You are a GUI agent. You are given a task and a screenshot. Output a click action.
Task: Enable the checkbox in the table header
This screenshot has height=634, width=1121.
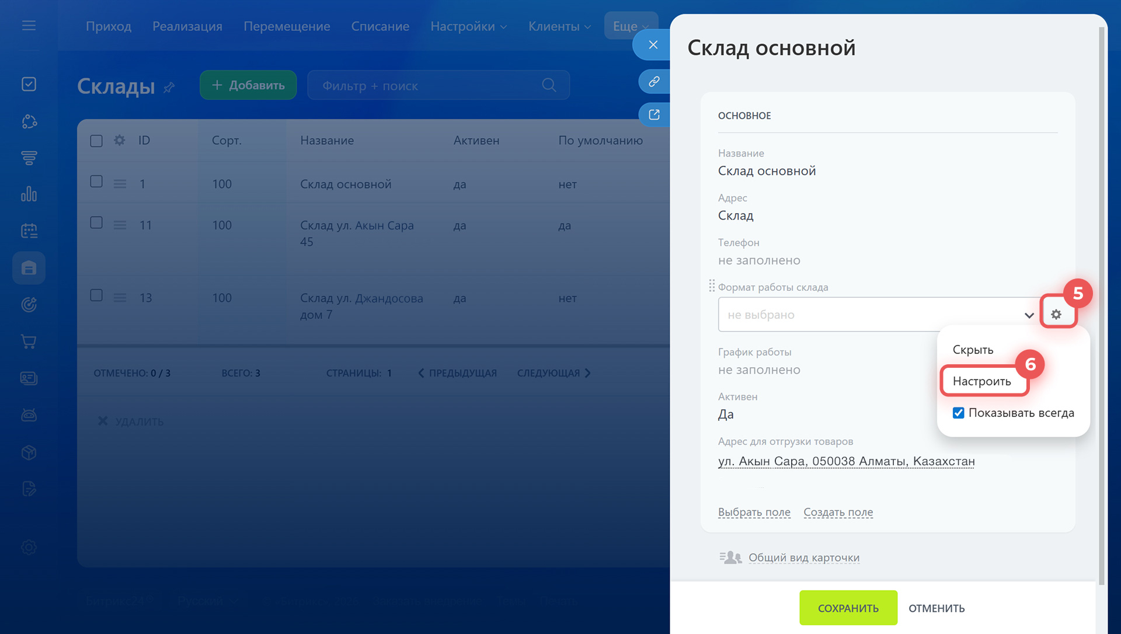[96, 140]
